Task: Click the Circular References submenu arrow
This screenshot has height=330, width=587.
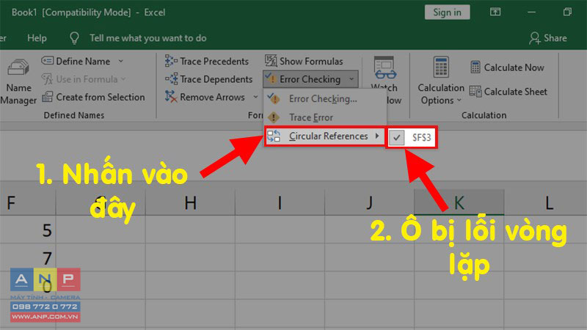Action: point(377,136)
